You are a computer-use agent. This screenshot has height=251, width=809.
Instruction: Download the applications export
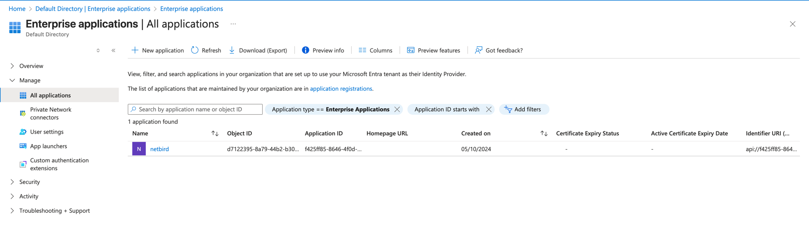(x=258, y=50)
